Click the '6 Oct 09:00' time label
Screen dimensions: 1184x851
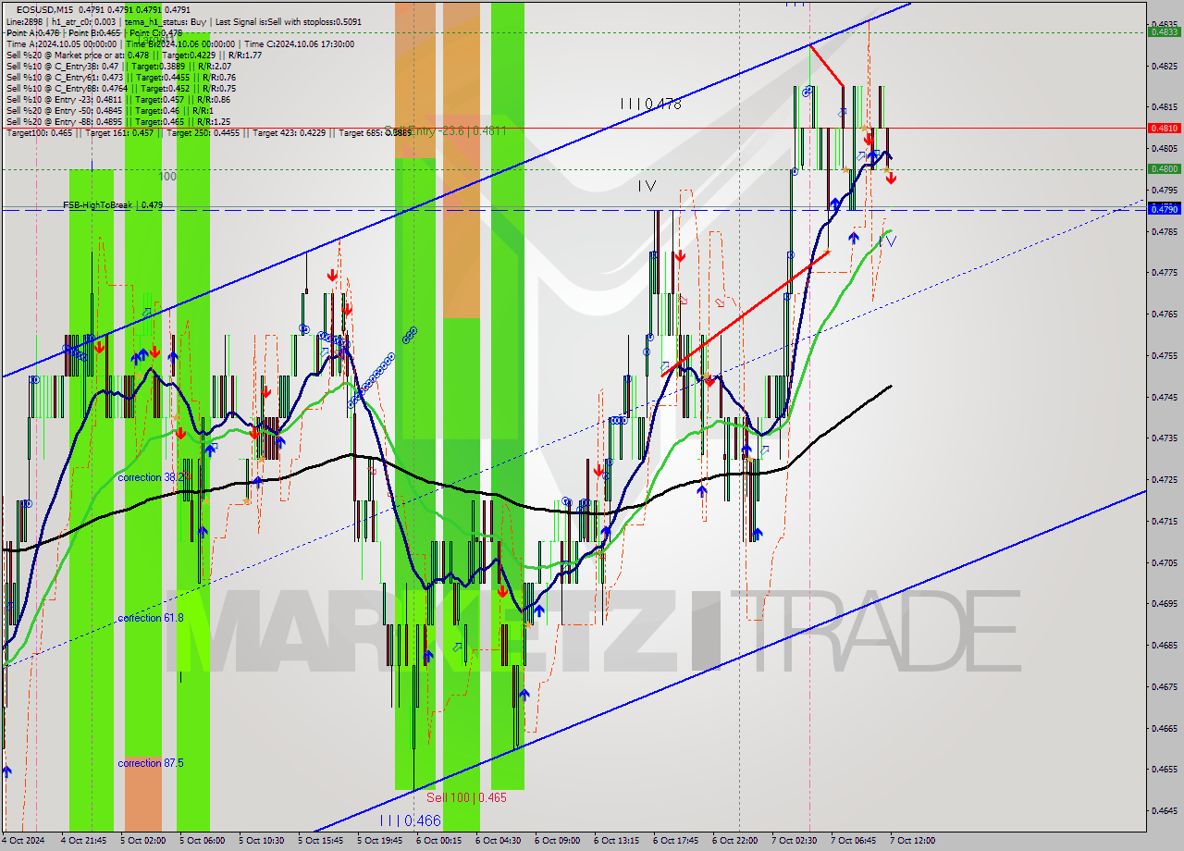click(557, 841)
